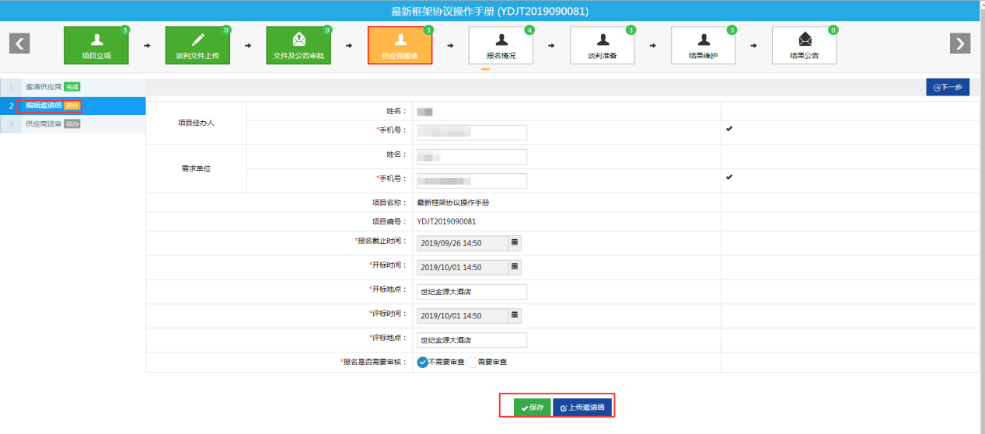985x434 pixels.
Task: Select the 供应商邀请 step tile
Action: [400, 46]
